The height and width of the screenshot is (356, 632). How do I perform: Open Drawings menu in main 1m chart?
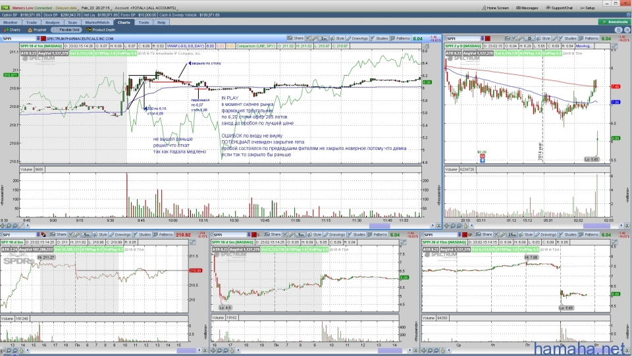point(357,38)
